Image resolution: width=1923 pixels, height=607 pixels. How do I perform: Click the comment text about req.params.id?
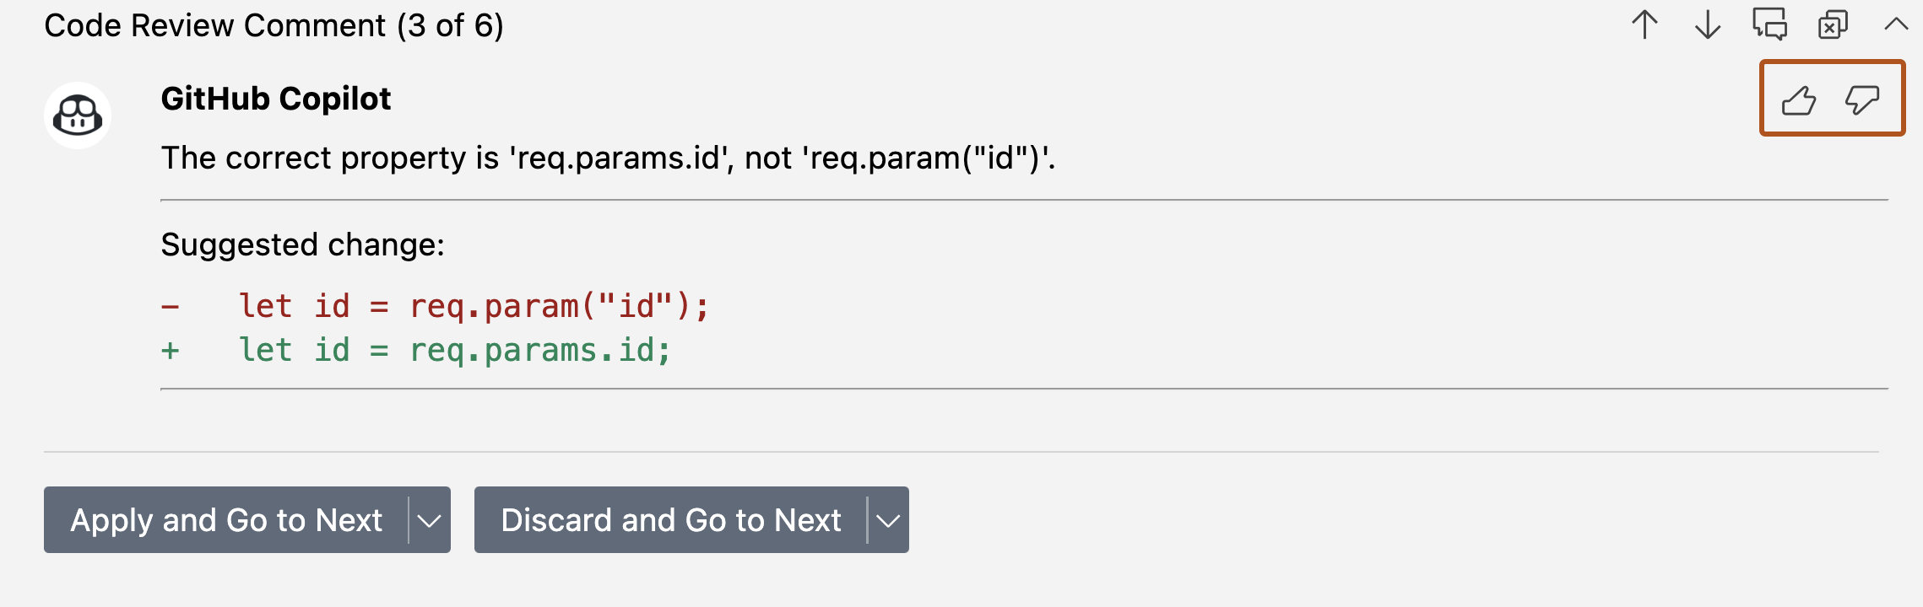(x=608, y=158)
